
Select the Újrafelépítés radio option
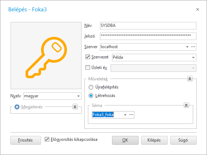click(x=91, y=87)
